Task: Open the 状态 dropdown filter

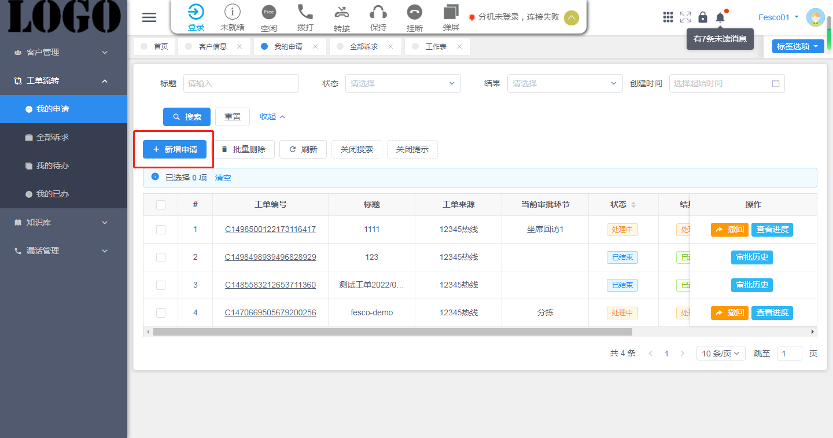Action: [x=403, y=83]
